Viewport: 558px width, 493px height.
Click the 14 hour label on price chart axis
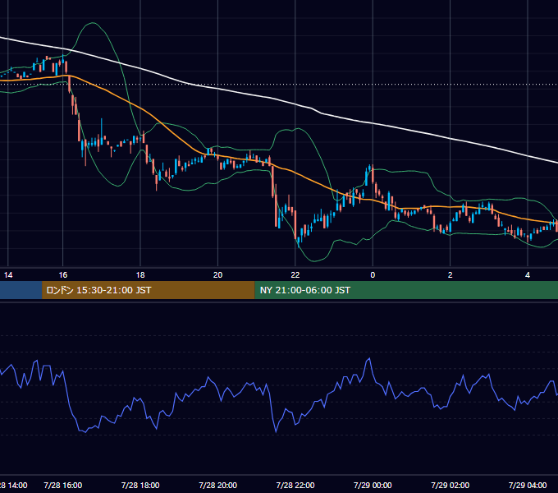[8, 275]
